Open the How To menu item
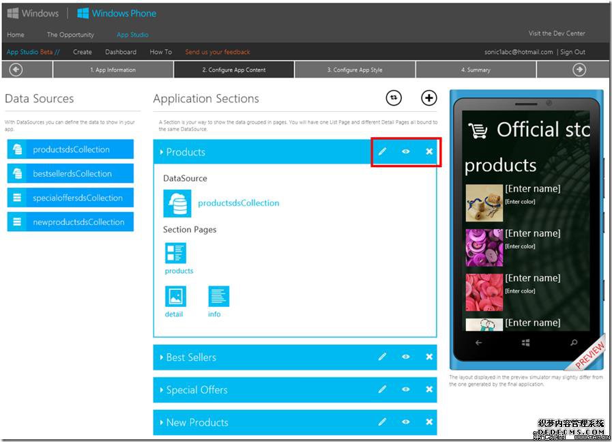This screenshot has height=442, width=612. (161, 52)
